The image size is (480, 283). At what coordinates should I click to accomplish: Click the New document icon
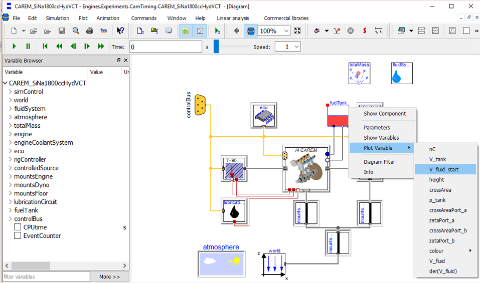[x=14, y=31]
